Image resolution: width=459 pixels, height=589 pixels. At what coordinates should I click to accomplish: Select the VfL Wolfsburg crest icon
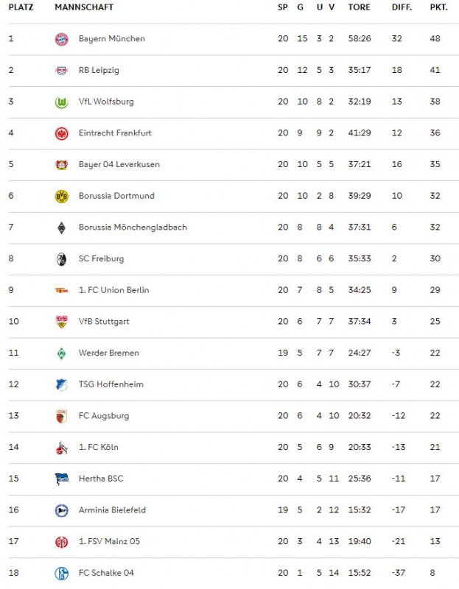tap(62, 102)
